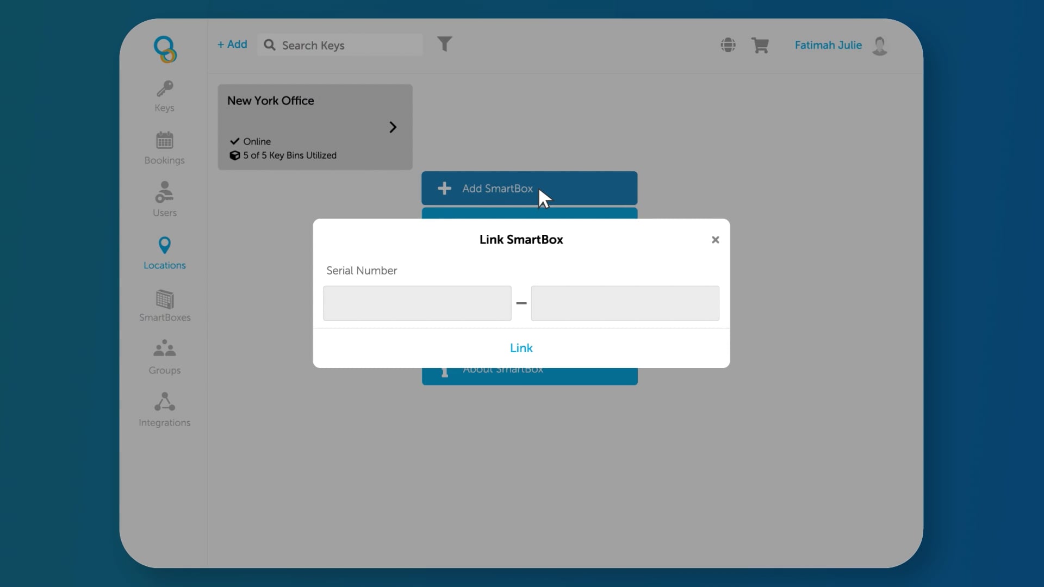Click the user avatar icon

880,46
